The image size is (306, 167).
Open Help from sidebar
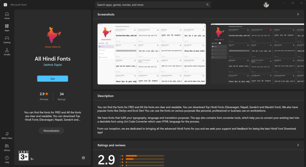tap(7, 160)
